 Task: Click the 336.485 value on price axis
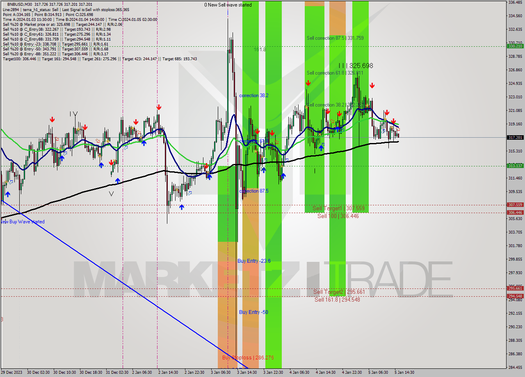515,2
